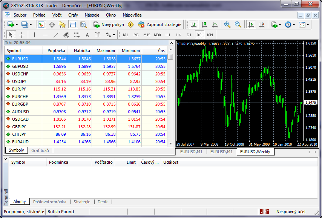The height and width of the screenshot is (218, 322).
Task: Open the Profiles icon
Action: coord(25,25)
